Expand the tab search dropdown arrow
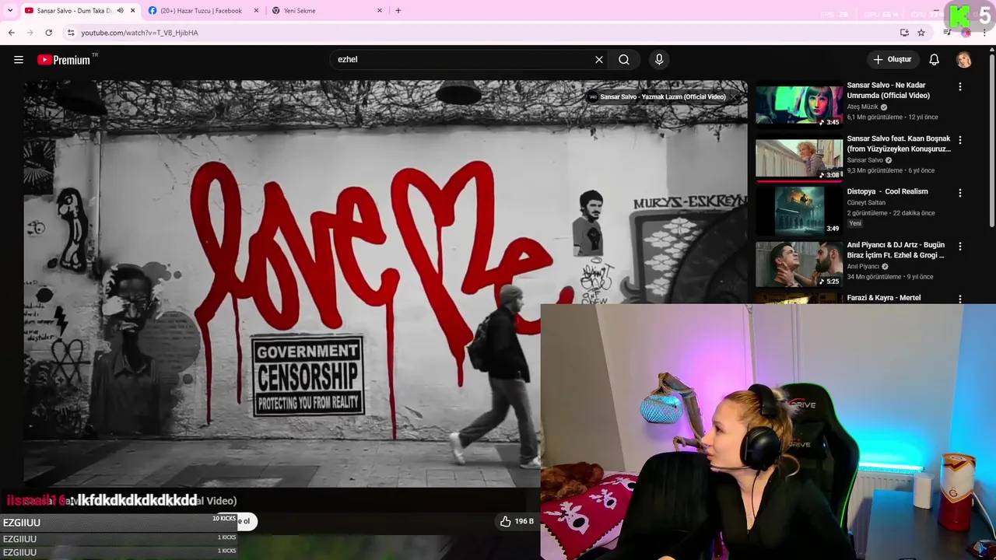 (x=10, y=11)
